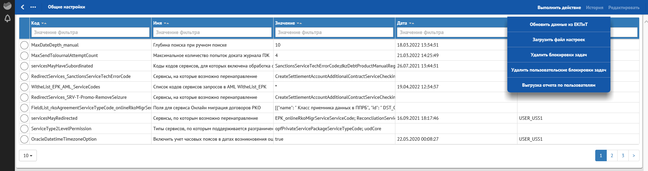The image size is (648, 171).
Task: Go to next page with arrow
Action: coord(633,155)
